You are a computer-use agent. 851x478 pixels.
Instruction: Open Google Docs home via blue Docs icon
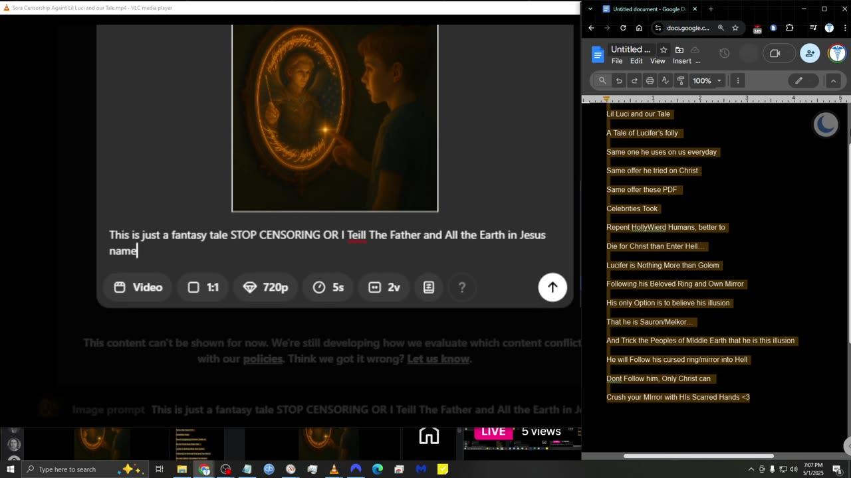[x=597, y=54]
